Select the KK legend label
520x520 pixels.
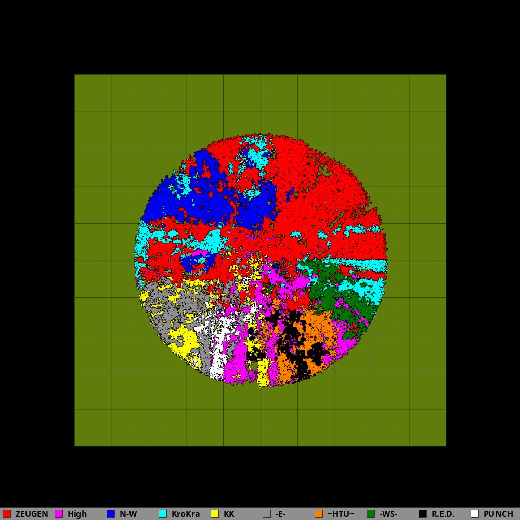tap(229, 514)
